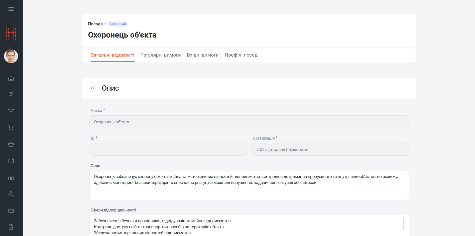Click the Активний status badge
This screenshot has height=236, width=475.
117,24
